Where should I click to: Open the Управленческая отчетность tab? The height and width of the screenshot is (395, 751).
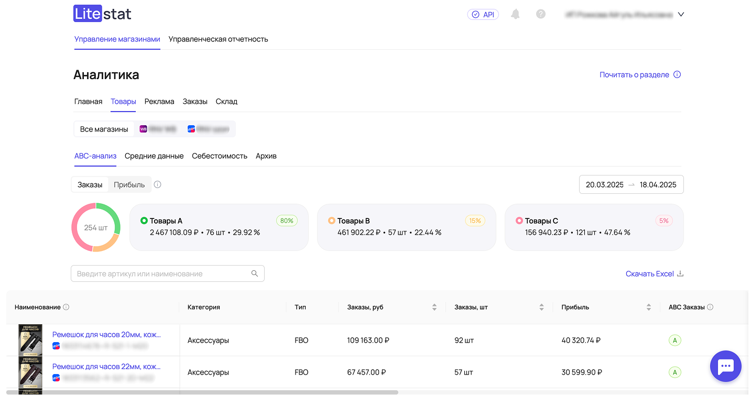(x=218, y=39)
